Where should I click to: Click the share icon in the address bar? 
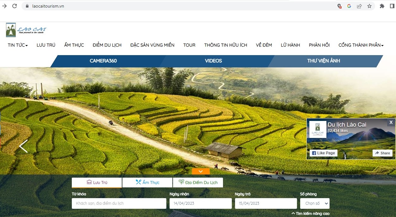359,6
